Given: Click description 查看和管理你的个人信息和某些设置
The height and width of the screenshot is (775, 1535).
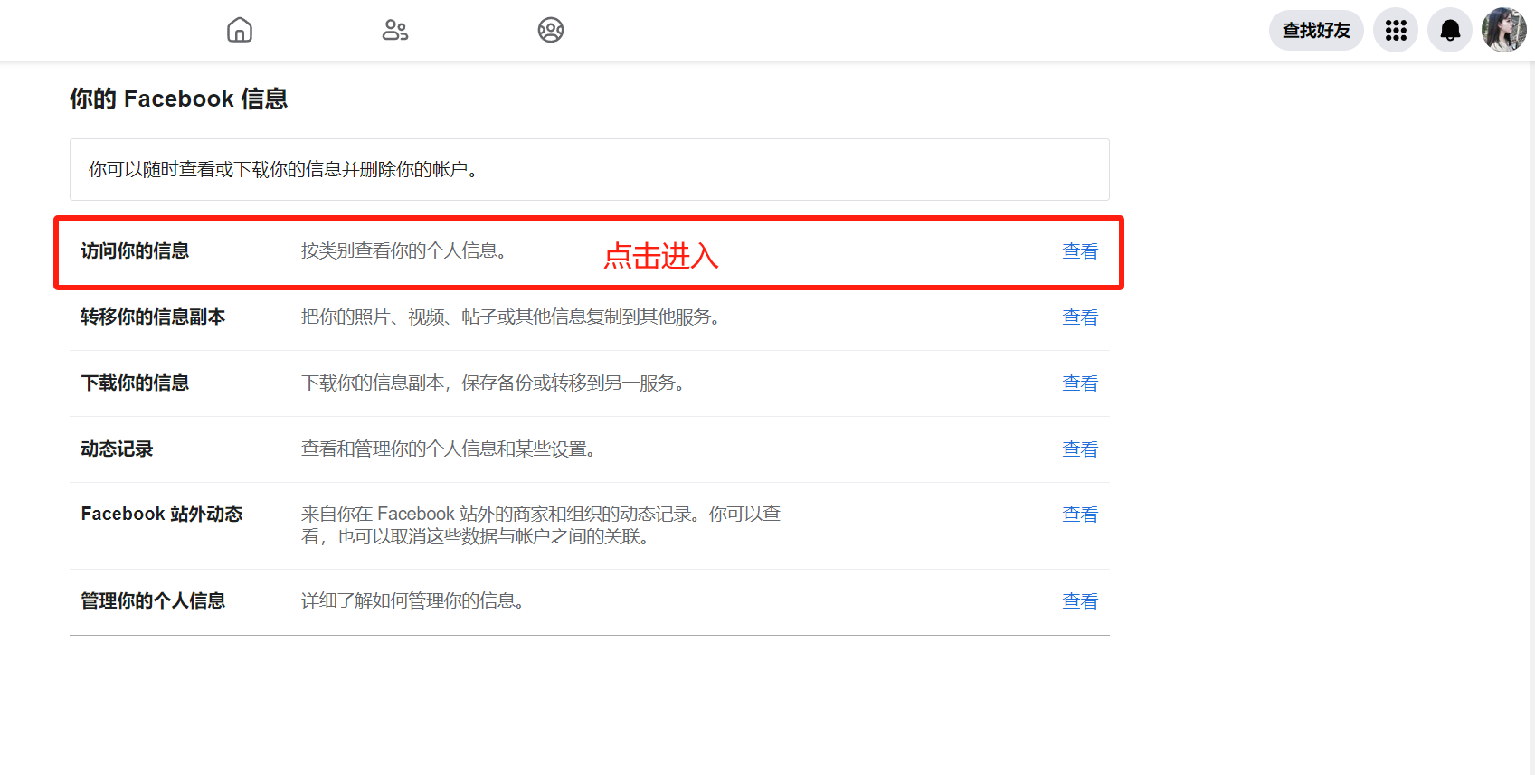Looking at the screenshot, I should pyautogui.click(x=448, y=449).
